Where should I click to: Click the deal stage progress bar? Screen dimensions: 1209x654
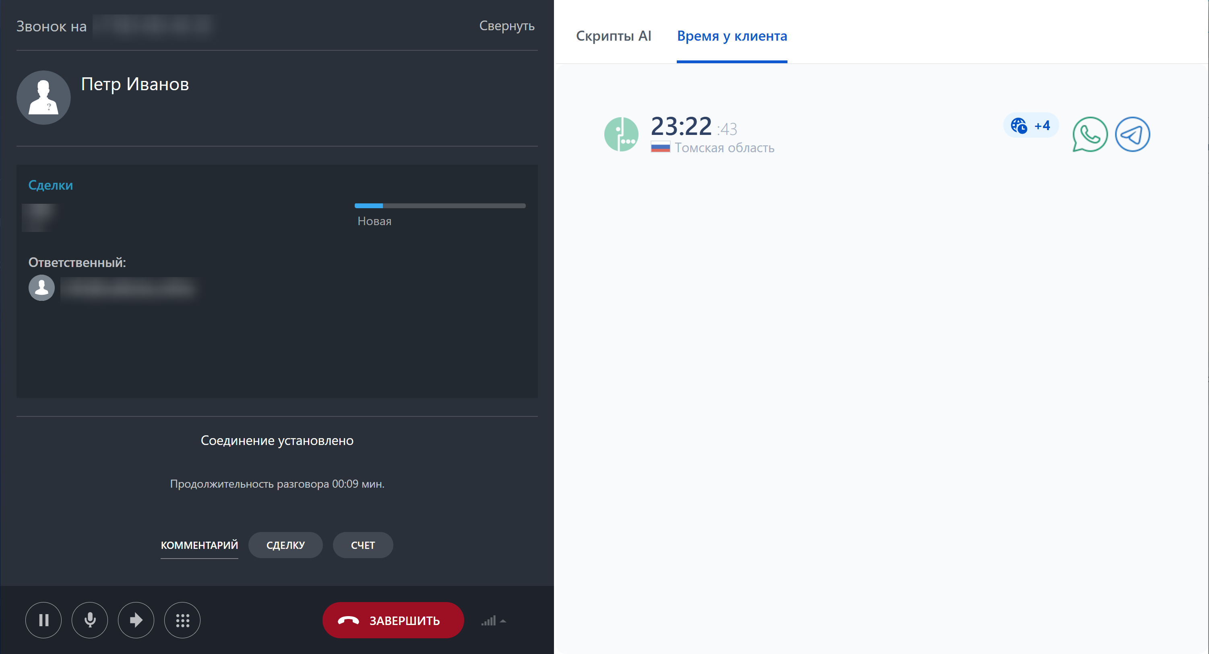(440, 206)
